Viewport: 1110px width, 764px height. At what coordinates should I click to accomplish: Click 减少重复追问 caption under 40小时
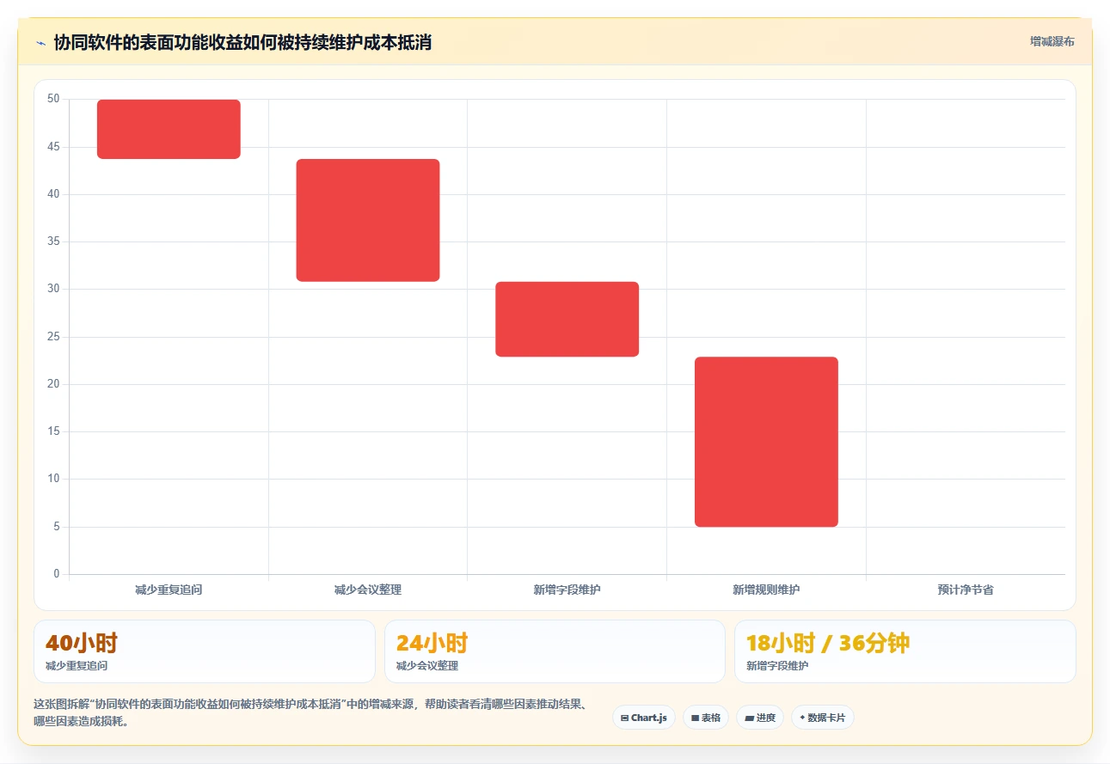[77, 666]
